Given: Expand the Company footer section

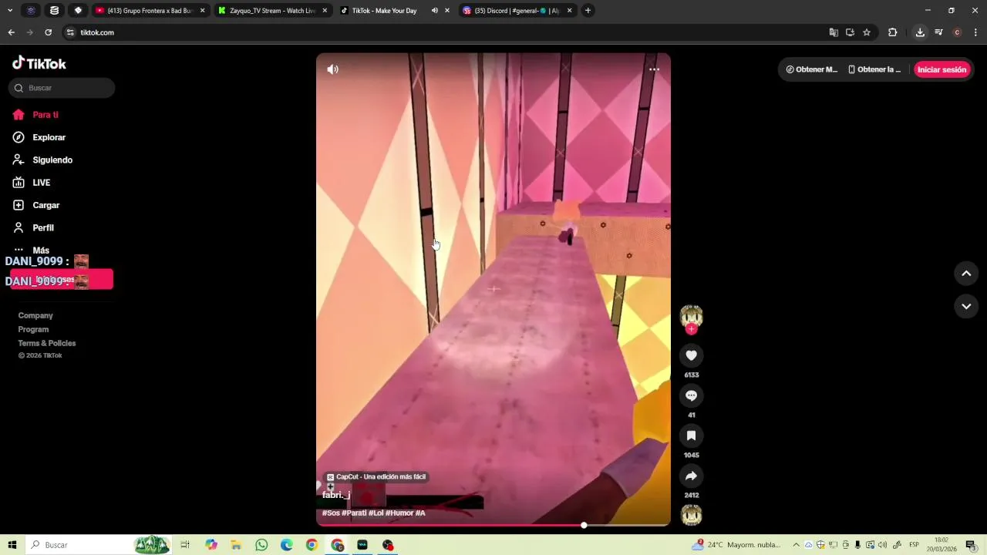Looking at the screenshot, I should point(35,315).
